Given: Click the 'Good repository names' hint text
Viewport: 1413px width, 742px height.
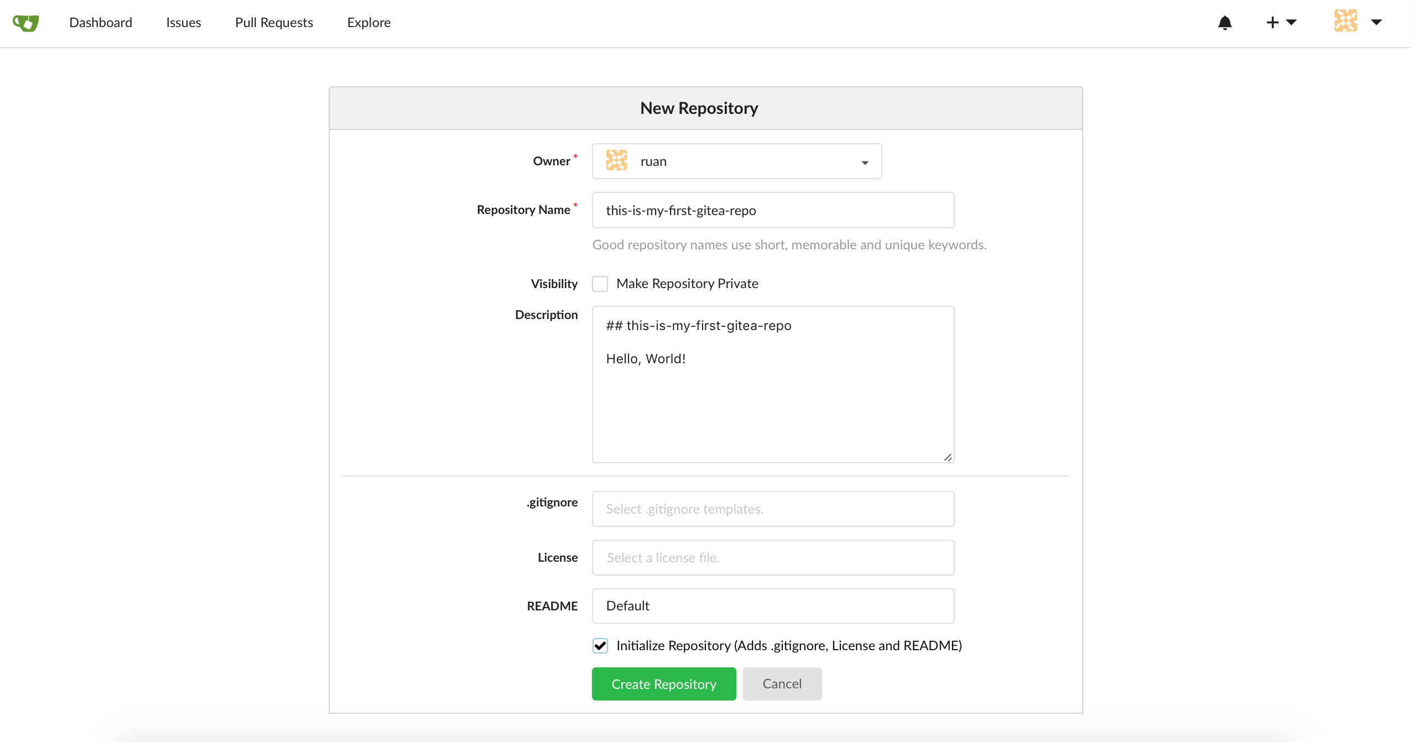Looking at the screenshot, I should coord(789,245).
